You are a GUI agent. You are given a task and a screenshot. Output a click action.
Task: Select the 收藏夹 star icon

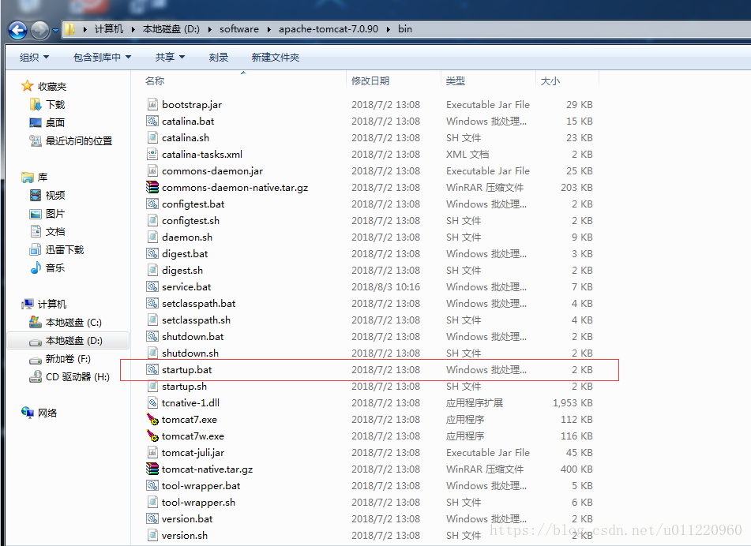click(x=28, y=86)
